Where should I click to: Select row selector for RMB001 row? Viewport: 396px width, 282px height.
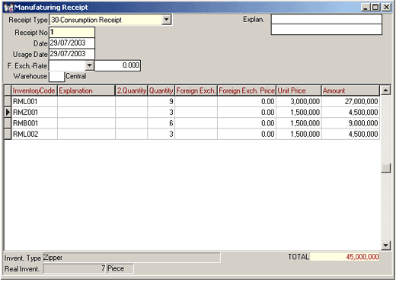(8, 123)
